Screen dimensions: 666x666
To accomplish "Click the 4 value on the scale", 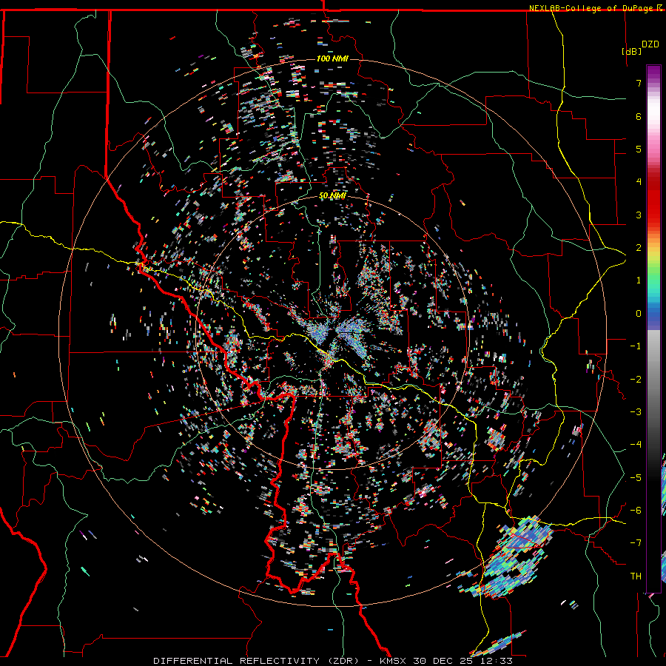I will pos(639,181).
